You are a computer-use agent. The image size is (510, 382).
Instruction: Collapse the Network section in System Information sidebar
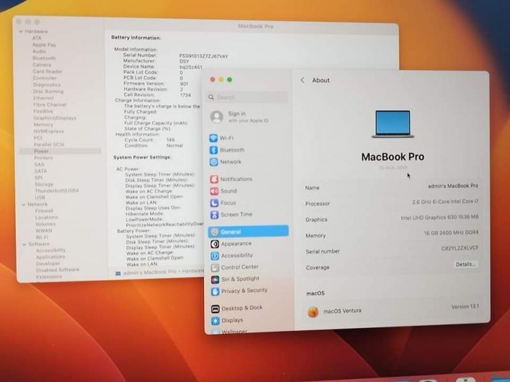pyautogui.click(x=24, y=204)
